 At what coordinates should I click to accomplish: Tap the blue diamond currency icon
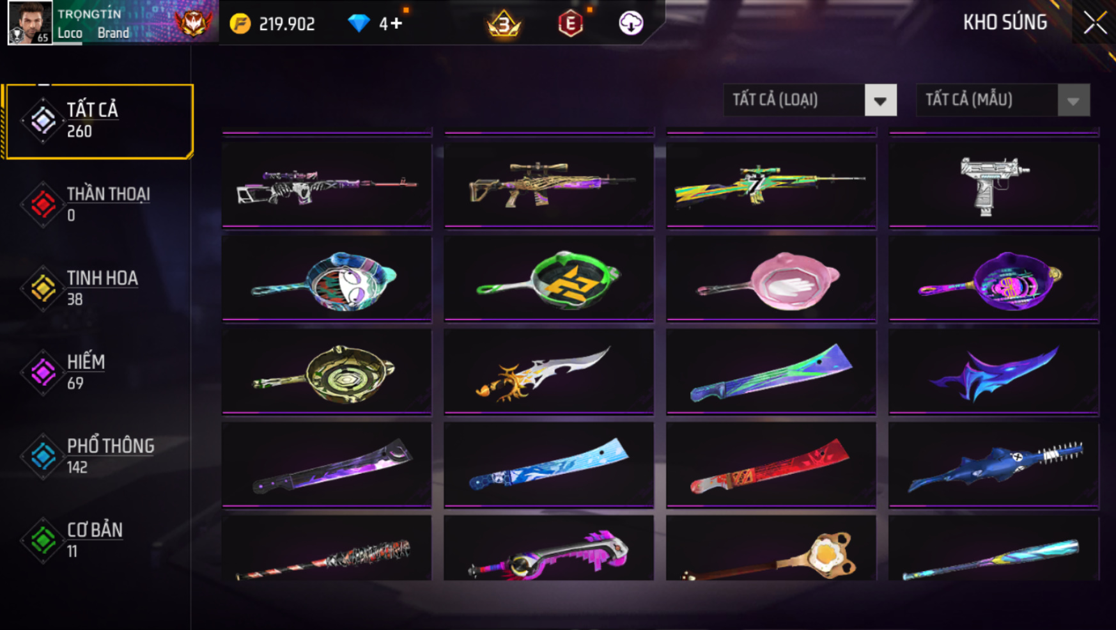(359, 24)
